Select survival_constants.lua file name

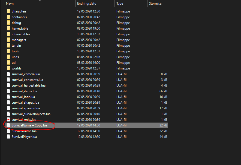[27, 80]
